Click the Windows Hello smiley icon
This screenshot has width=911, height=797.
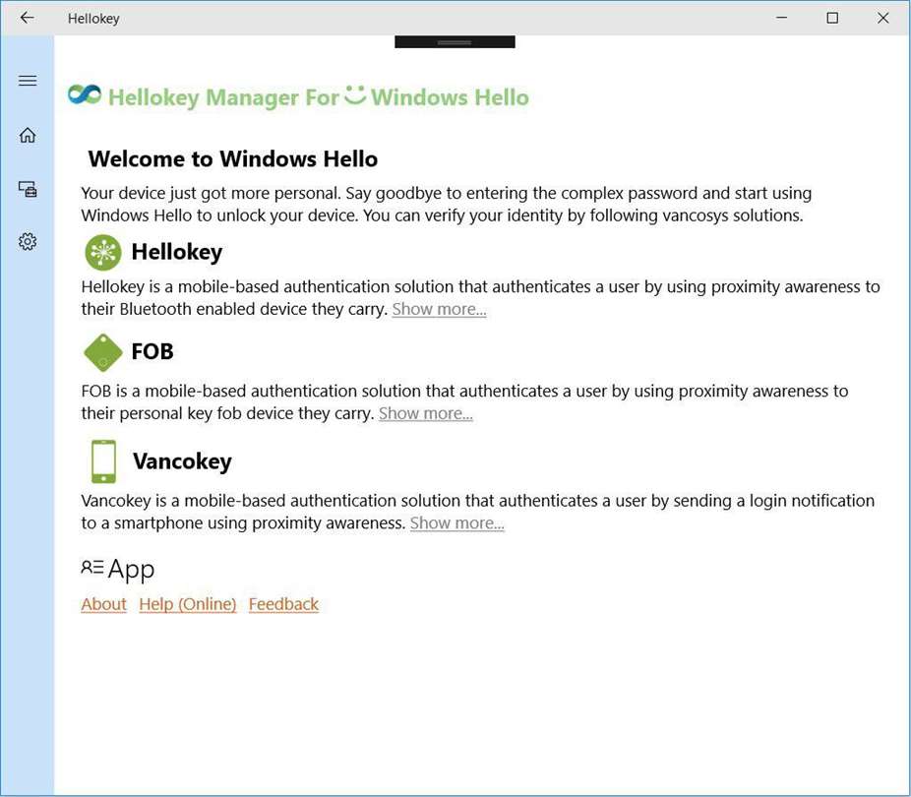pyautogui.click(x=355, y=94)
